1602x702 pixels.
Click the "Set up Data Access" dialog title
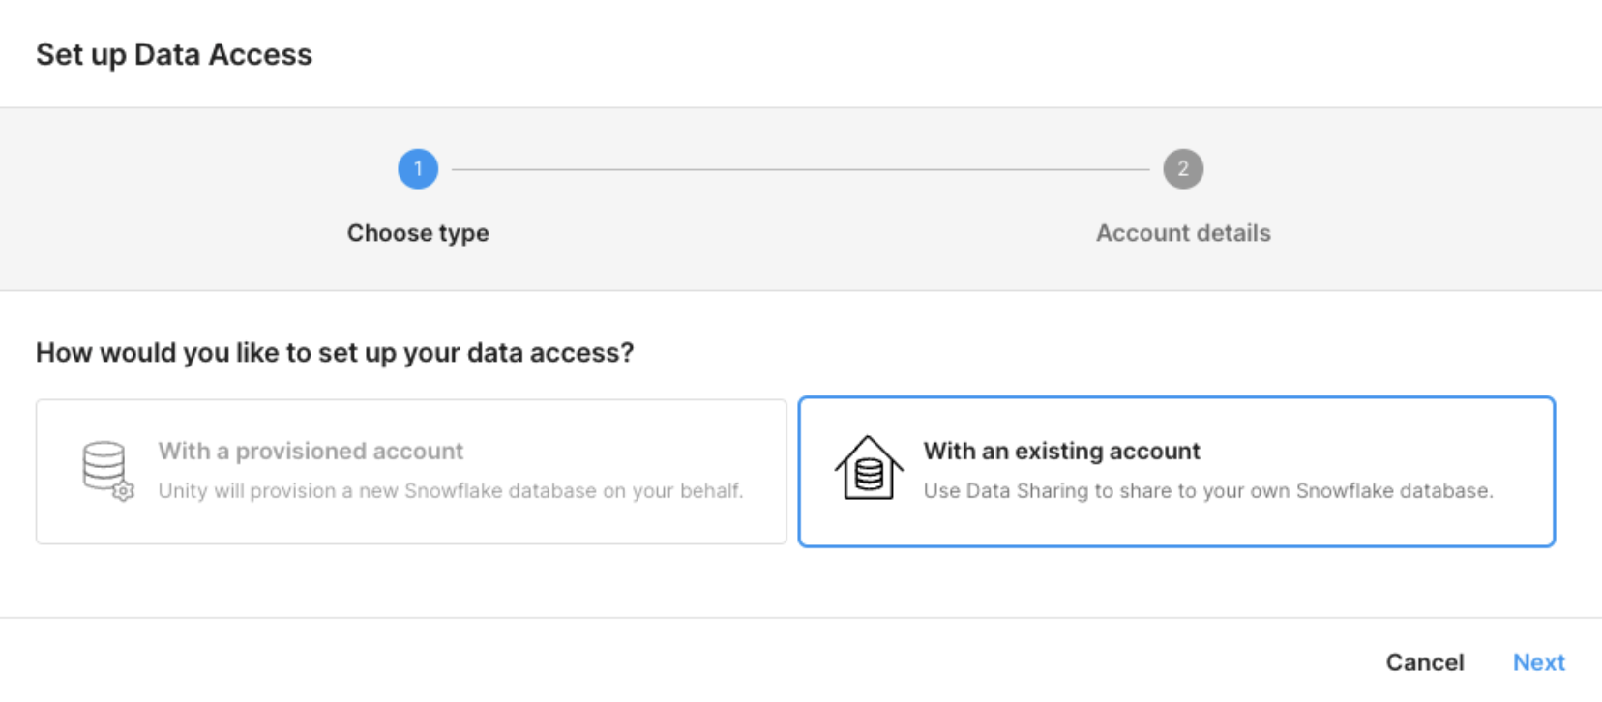[174, 55]
